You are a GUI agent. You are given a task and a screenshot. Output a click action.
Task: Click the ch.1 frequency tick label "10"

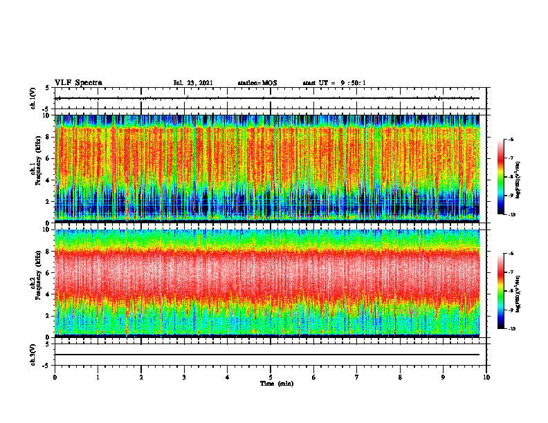pos(46,115)
